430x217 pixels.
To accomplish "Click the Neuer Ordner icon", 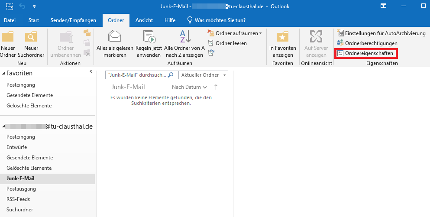I will (x=7, y=37).
